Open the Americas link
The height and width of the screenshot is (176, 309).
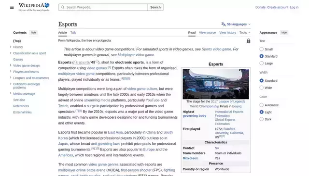click(66, 155)
